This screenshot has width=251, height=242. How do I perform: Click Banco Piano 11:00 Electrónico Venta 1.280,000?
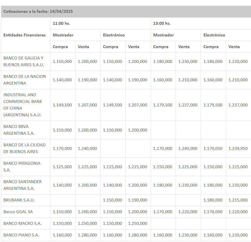(137, 235)
